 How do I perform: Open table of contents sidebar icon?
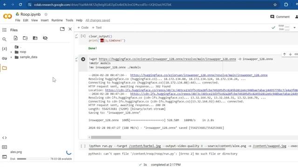click(x=4, y=30)
